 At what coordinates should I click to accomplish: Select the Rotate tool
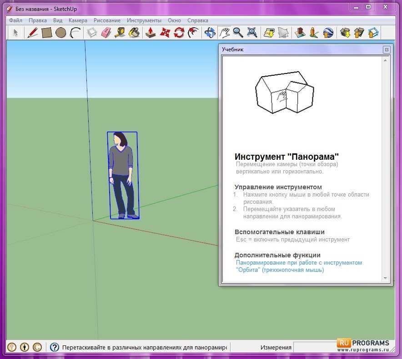(x=179, y=33)
